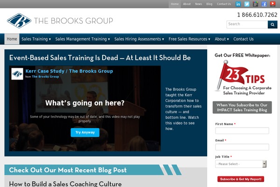
Task: Open About in the top utility bar
Action: coord(187,4)
